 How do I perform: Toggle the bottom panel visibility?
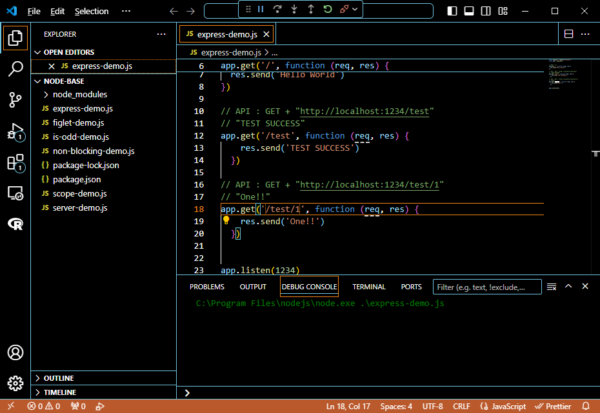coord(469,11)
